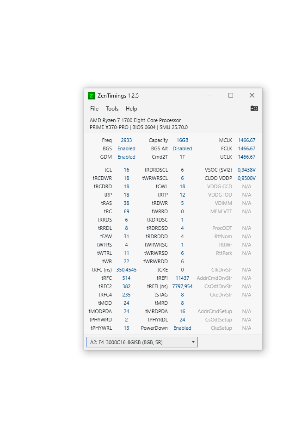Viewport: 289px width, 426px height.
Task: Click the AMD Ryzen 7 1700 processor text
Action: tap(135, 120)
